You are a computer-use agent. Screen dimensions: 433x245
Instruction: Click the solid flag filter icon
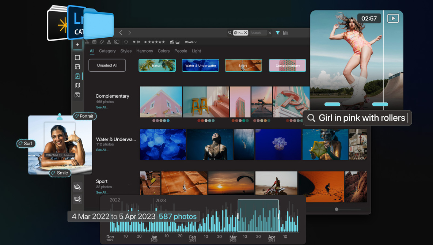(134, 42)
